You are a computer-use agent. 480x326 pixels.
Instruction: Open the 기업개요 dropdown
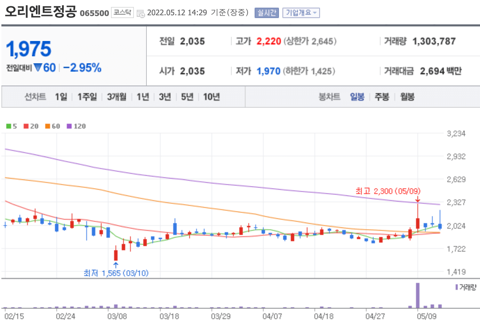pos(301,13)
